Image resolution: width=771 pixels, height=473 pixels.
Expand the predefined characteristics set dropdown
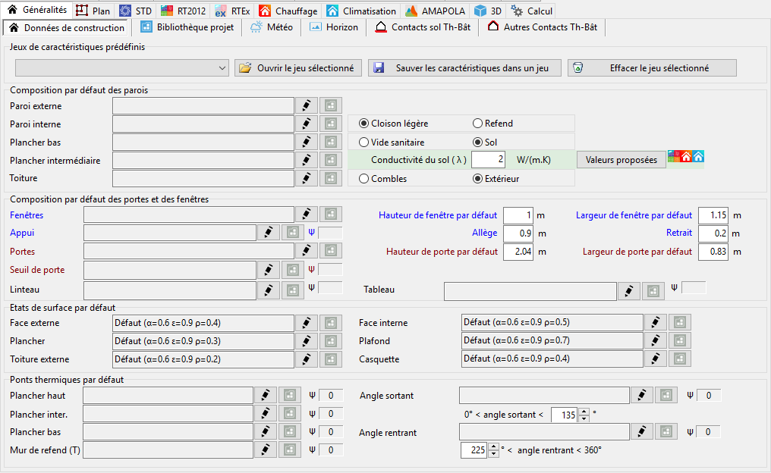click(222, 68)
